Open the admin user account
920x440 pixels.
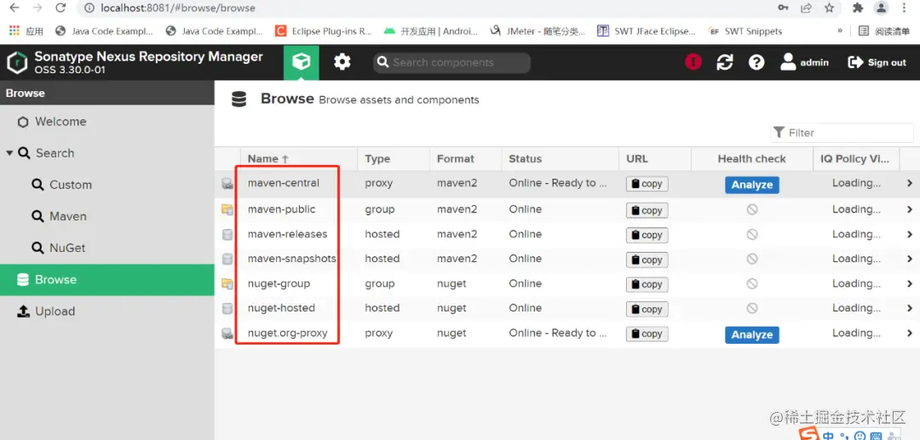804,62
